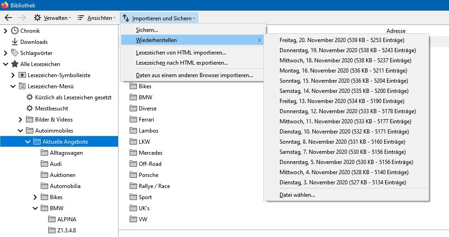This screenshot has width=449, height=237.
Task: Click Datei wählen... in the submenu
Action: (x=297, y=195)
